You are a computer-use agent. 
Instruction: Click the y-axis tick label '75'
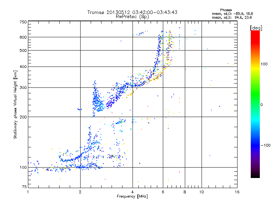24,187
